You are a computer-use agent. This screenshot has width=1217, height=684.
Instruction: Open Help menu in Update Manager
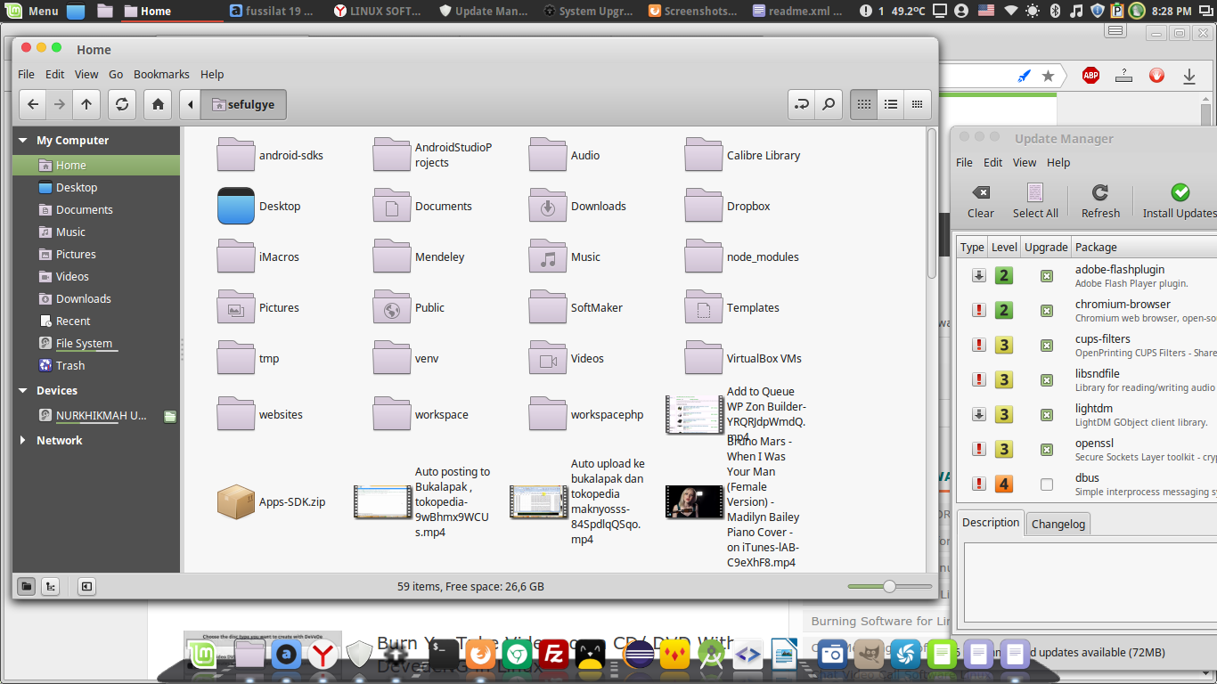coord(1058,162)
